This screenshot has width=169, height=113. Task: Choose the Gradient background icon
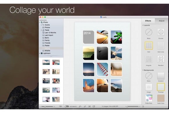[x=161, y=76]
